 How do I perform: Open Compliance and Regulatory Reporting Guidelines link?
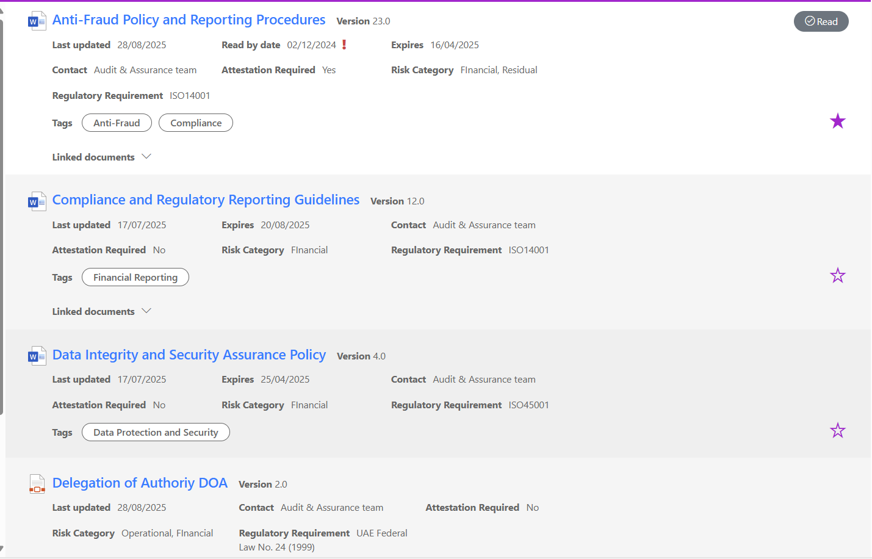(206, 200)
